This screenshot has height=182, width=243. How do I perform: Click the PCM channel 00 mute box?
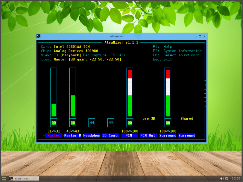(130, 123)
